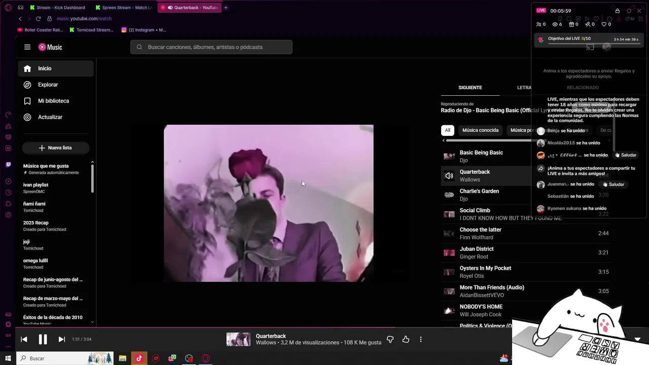Play Choose the latter by Finn Wolfhard
The height and width of the screenshot is (365, 649).
pos(526,233)
